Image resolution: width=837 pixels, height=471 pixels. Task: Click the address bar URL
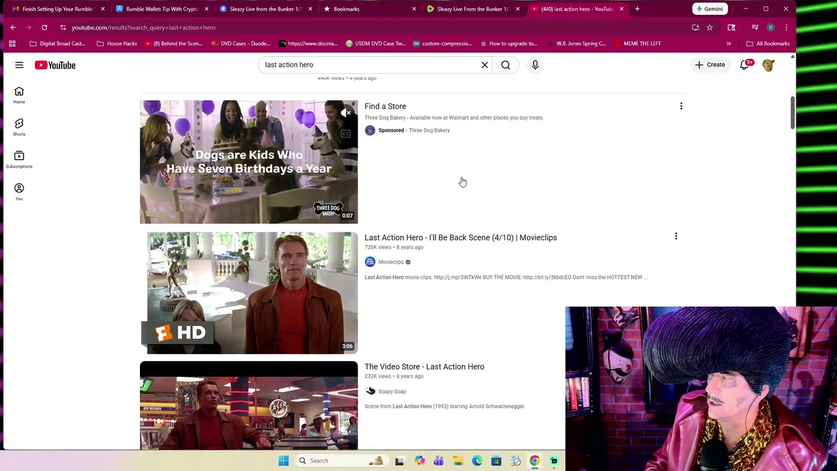pos(143,27)
